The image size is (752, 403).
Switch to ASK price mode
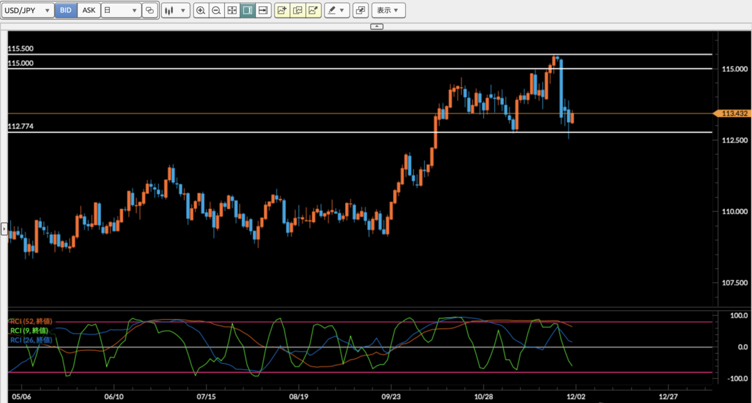pyautogui.click(x=89, y=10)
